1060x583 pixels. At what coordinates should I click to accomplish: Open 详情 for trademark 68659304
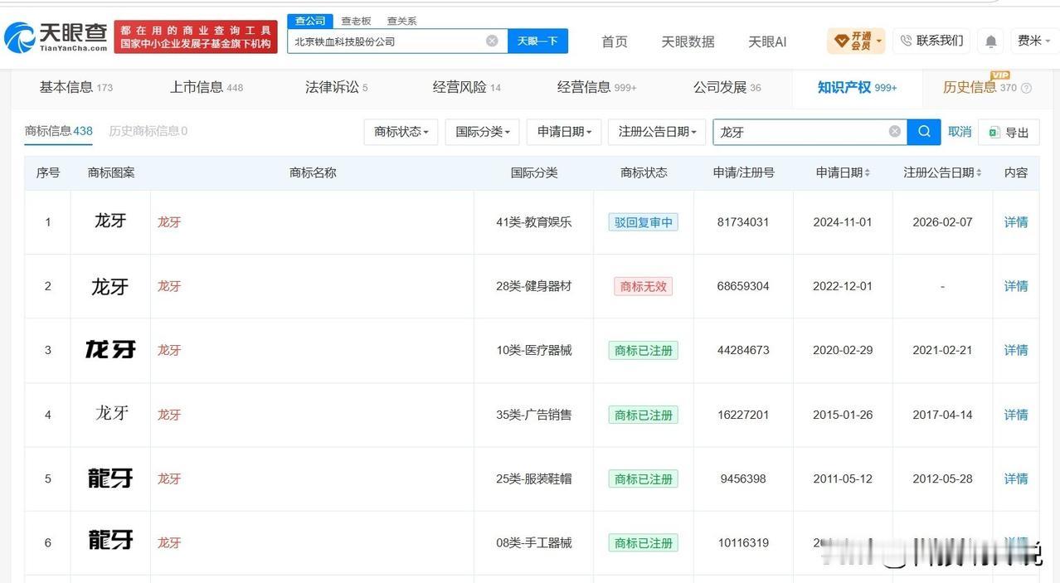click(x=1016, y=286)
